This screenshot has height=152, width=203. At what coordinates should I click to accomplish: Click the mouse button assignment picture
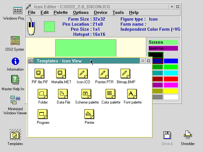[31, 26]
